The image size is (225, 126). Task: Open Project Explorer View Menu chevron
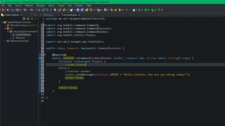pyautogui.click(x=36, y=19)
